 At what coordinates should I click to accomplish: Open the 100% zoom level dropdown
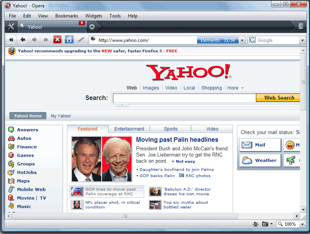(302, 224)
